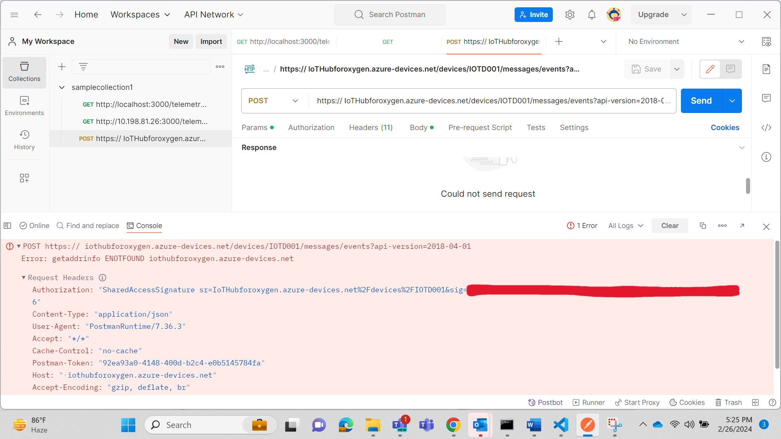The width and height of the screenshot is (781, 439).
Task: Expand the Response section chevron
Action: (742, 148)
